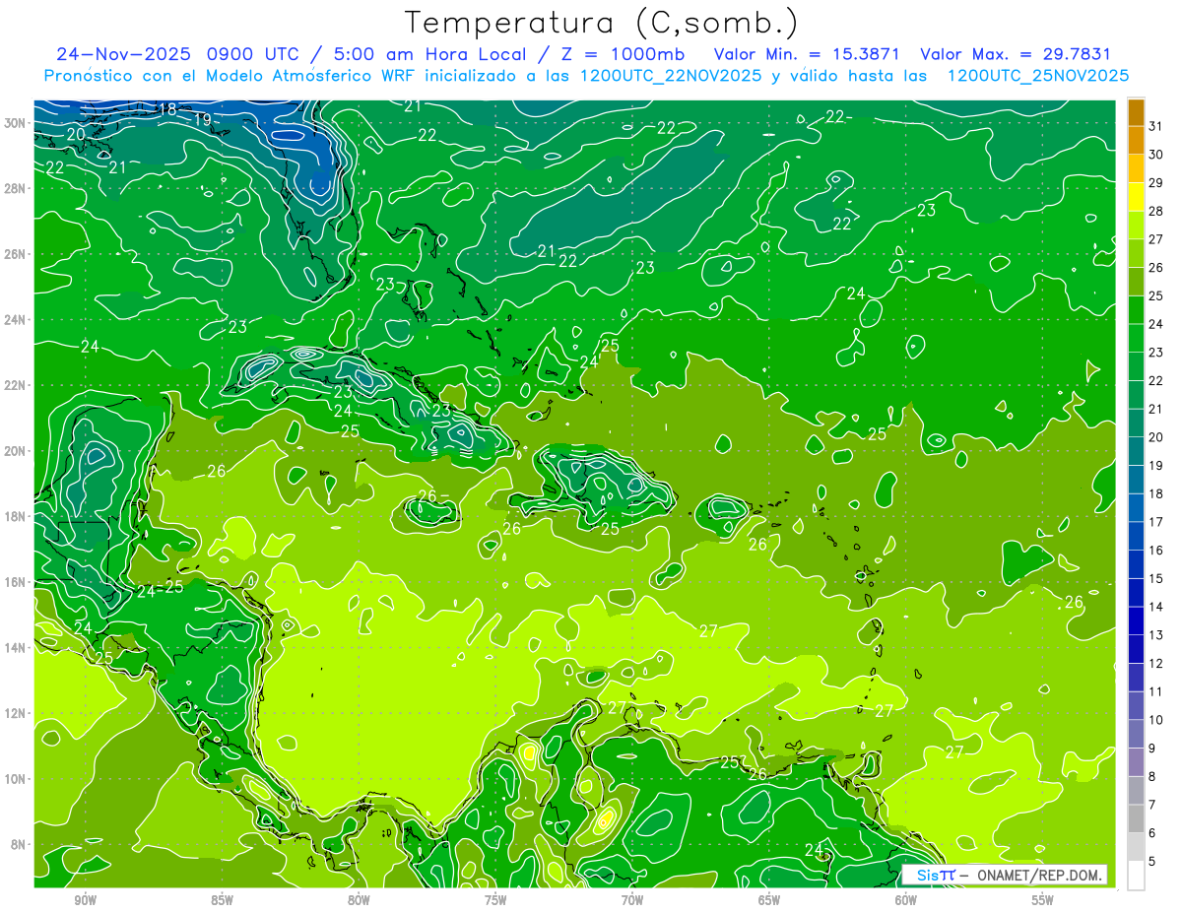The image size is (1182, 913).
Task: Click the legend value "28"
Action: coord(1156,211)
